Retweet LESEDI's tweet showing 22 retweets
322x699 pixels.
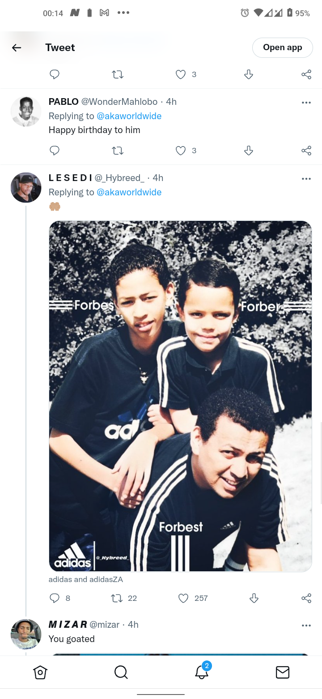click(123, 598)
